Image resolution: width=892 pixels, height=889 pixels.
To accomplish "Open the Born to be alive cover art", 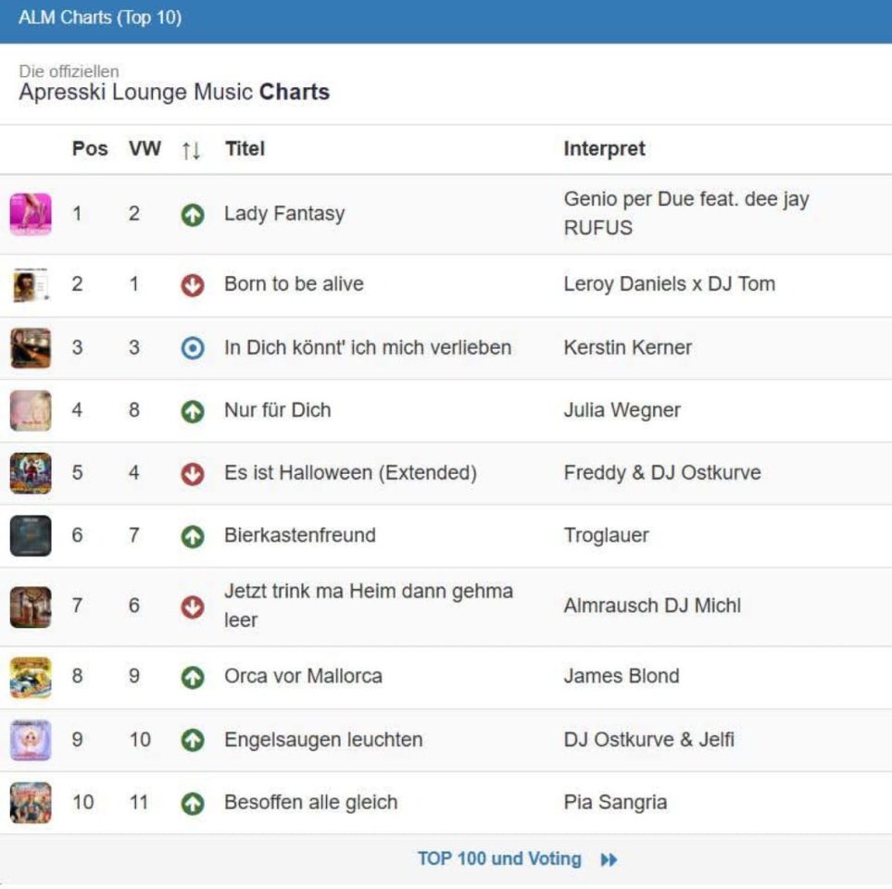I will point(31,284).
